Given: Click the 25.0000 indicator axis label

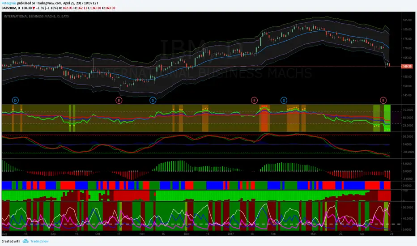Looking at the screenshot, I should pos(408,125).
